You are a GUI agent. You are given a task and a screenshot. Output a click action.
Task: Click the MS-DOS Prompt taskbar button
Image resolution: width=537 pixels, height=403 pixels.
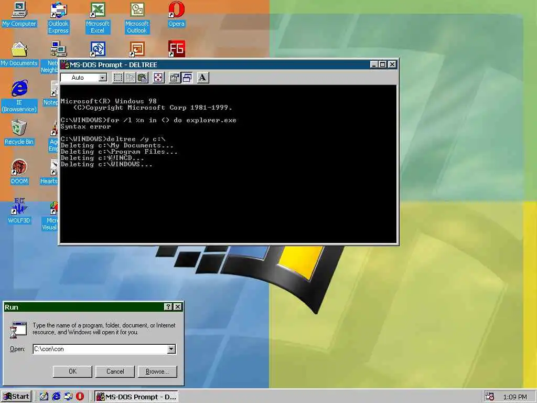[x=136, y=397]
